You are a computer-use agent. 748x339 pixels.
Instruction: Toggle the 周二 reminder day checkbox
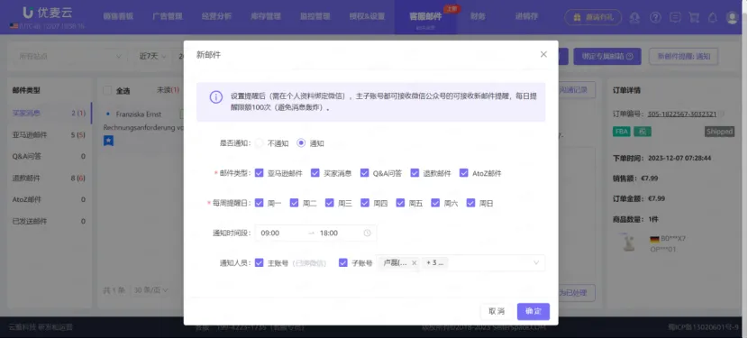point(295,203)
